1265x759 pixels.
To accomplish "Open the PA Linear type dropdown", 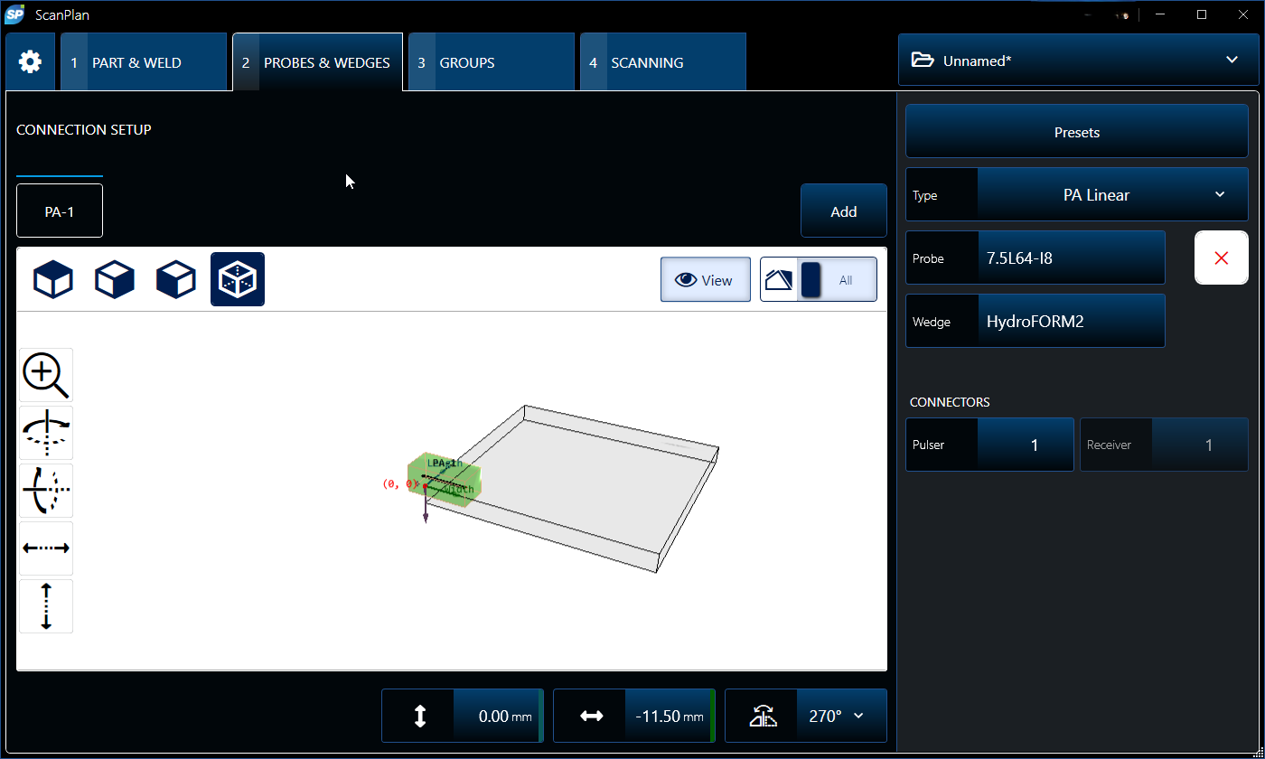I will (x=1112, y=195).
